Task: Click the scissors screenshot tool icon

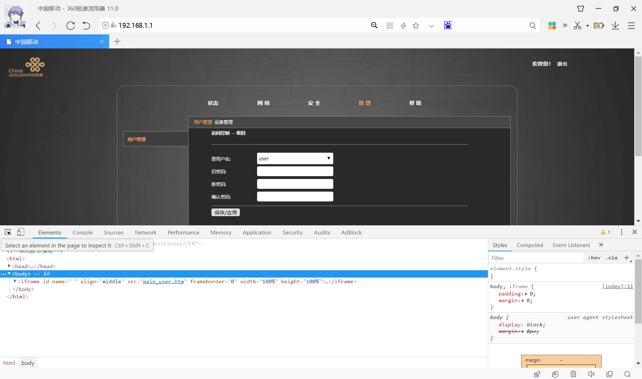Action: tap(578, 26)
